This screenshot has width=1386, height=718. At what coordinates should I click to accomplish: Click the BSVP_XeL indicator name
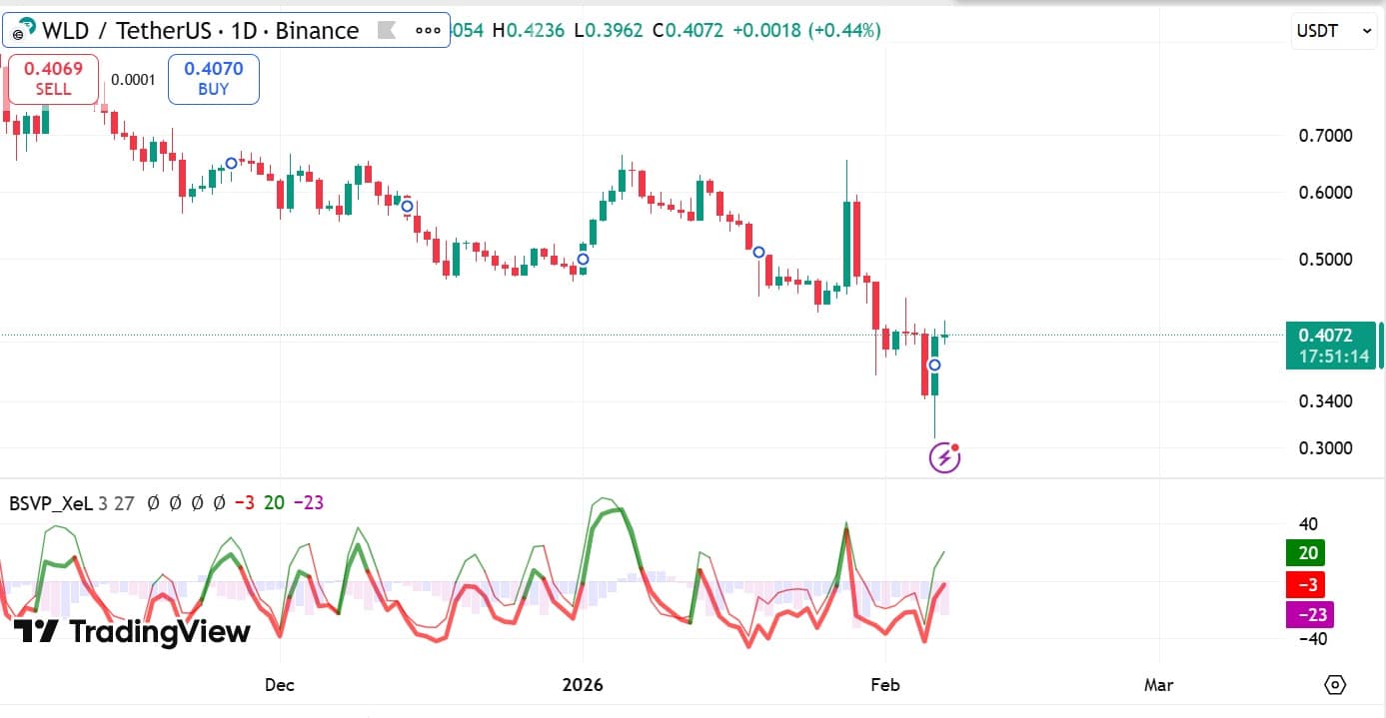(51, 503)
